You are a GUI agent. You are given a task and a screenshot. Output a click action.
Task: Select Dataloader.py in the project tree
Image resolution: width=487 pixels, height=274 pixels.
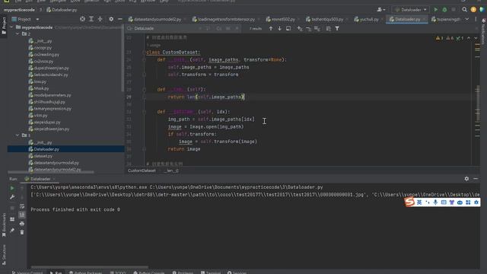pos(66,149)
